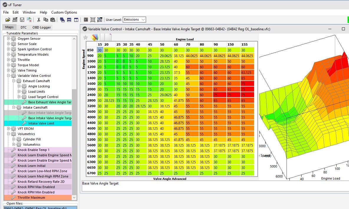This screenshot has width=349, height=209.
Task: Click gear icon next to Cylinder Fill
Action: [x=19, y=139]
